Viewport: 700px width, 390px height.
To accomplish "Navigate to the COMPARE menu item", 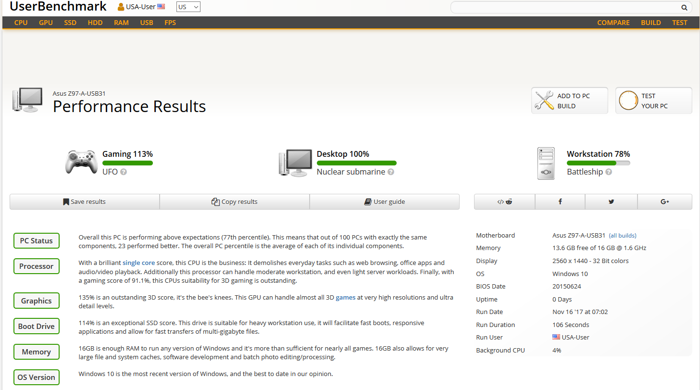I will click(x=613, y=22).
